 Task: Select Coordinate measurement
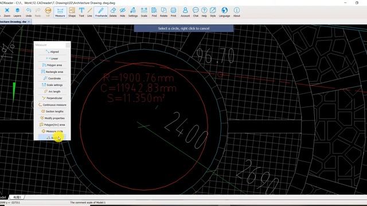pos(52,78)
